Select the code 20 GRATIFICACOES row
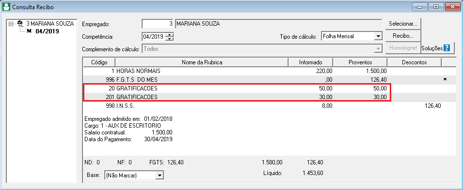 tap(270, 88)
